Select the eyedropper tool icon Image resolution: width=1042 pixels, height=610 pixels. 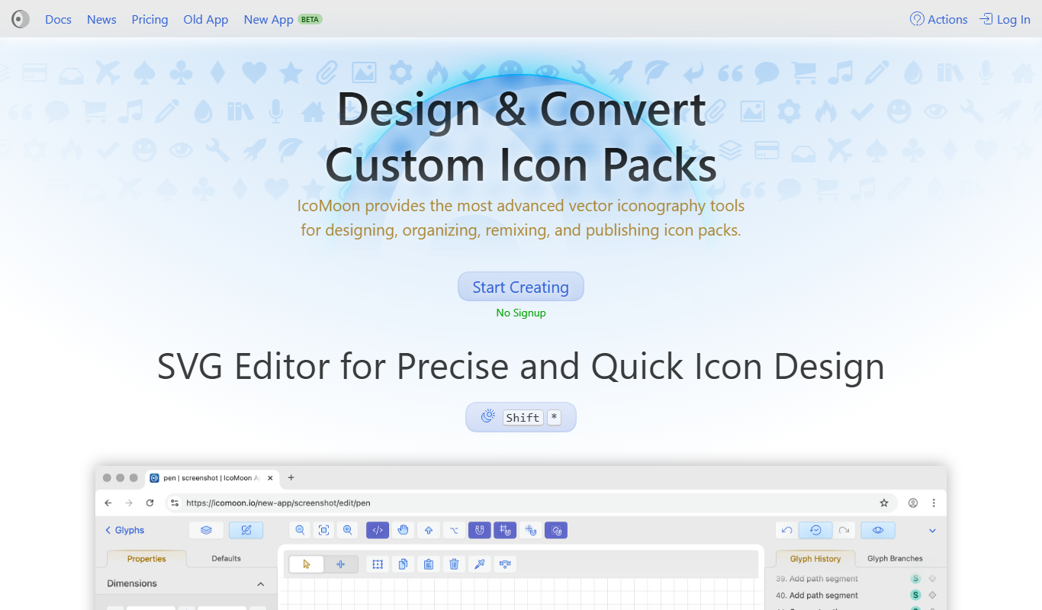[479, 564]
